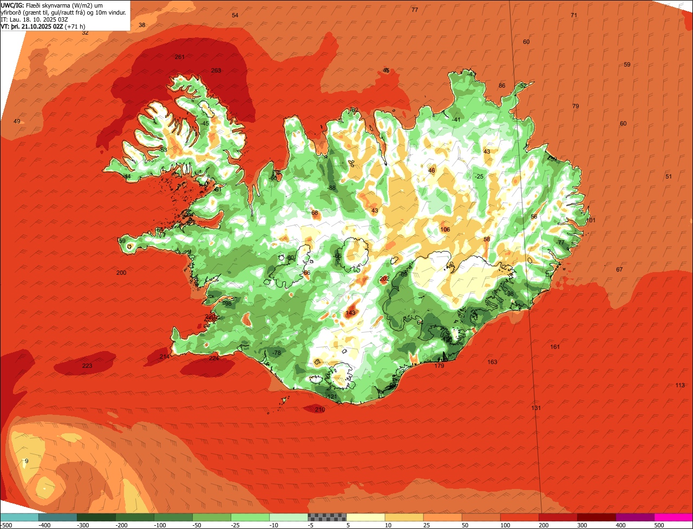693x529 pixels.
Task: Click the magenta legend swatch right of 500
Action: (x=674, y=517)
